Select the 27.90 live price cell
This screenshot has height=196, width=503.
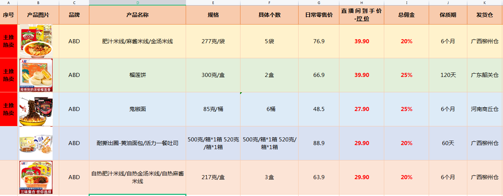click(362, 109)
